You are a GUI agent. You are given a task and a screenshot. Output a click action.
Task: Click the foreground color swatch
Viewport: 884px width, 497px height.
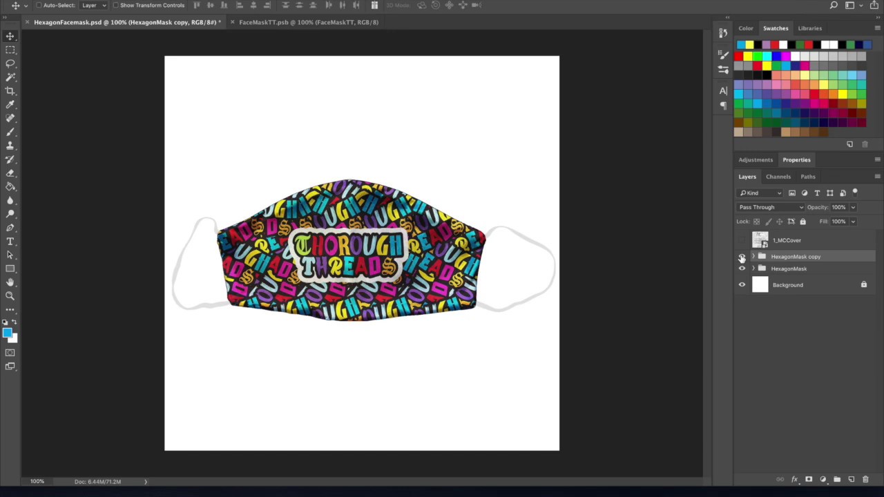[x=7, y=333]
